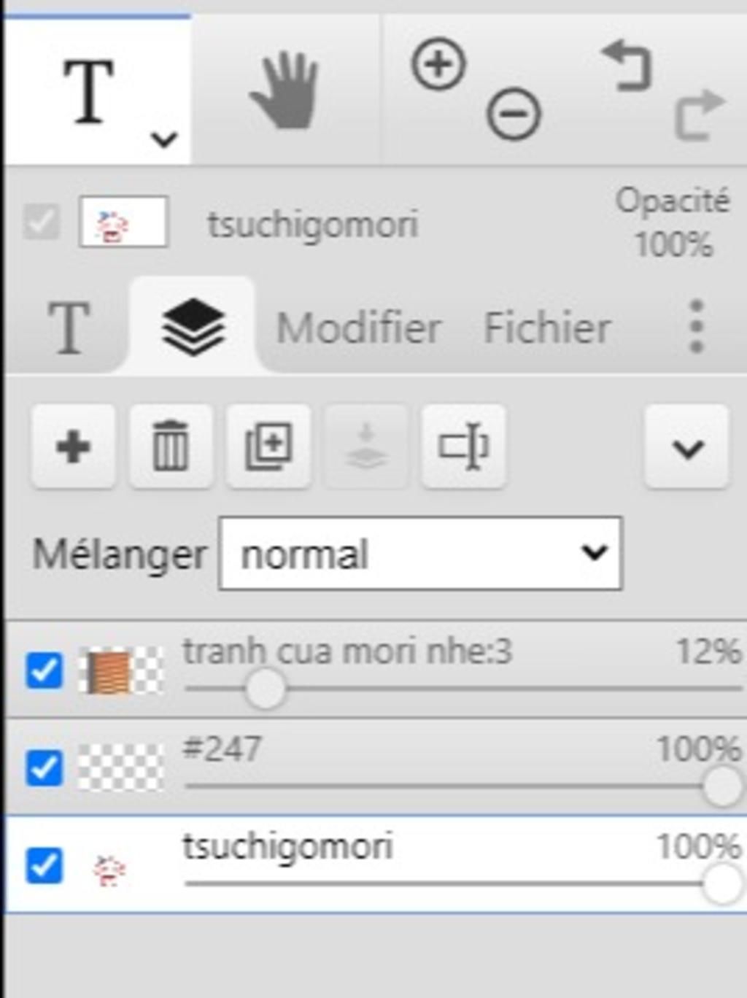Zoom out with minus icon

[x=514, y=115]
